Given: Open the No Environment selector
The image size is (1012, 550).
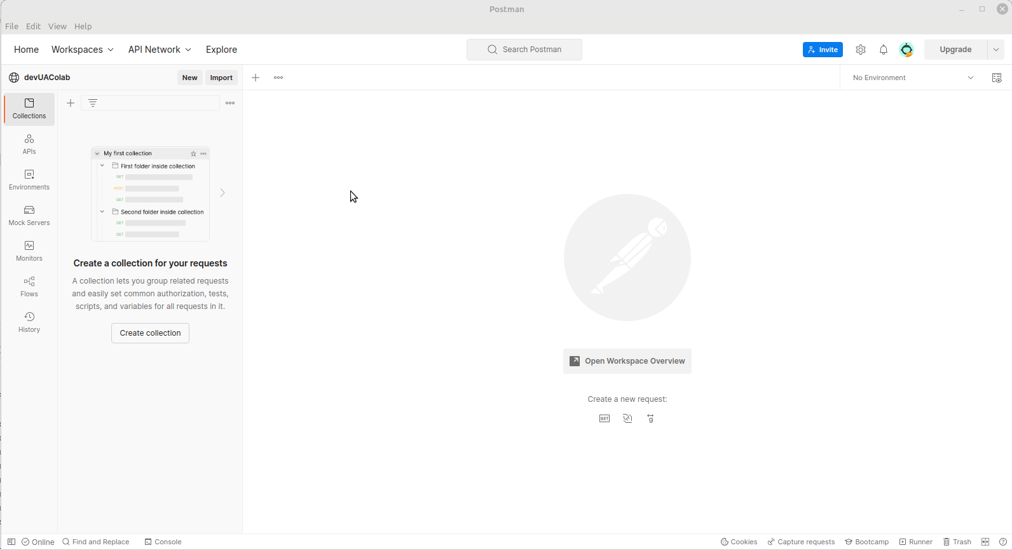Looking at the screenshot, I should [913, 78].
